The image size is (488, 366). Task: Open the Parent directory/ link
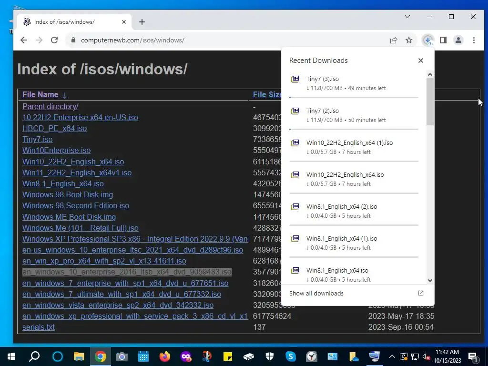51,106
